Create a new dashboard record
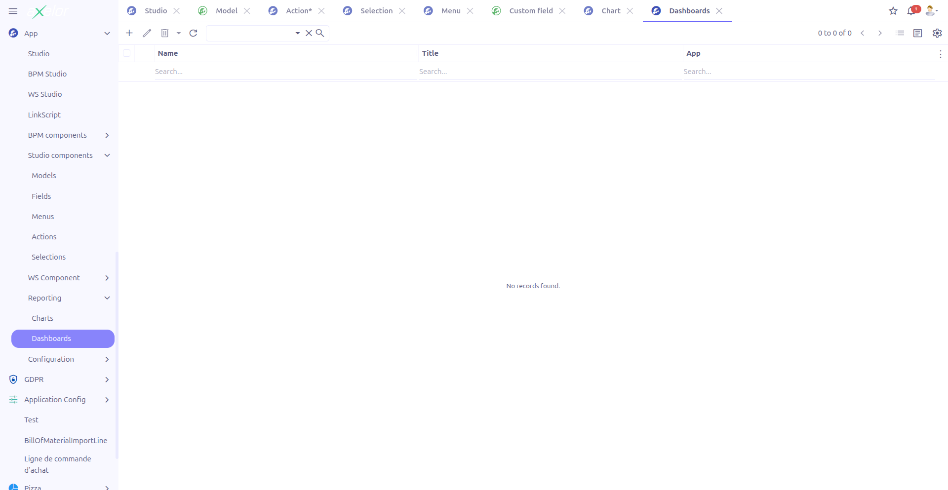948x490 pixels. click(129, 33)
